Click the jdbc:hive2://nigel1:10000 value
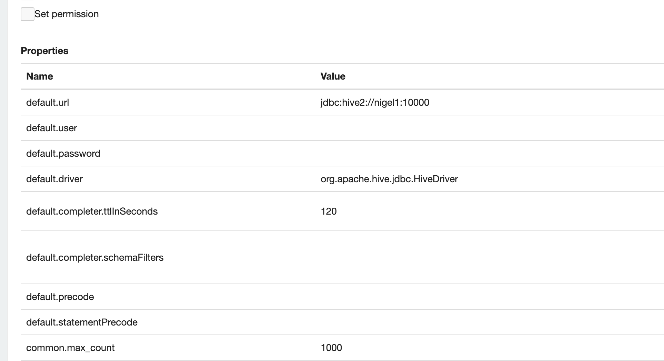664x361 pixels. click(375, 102)
